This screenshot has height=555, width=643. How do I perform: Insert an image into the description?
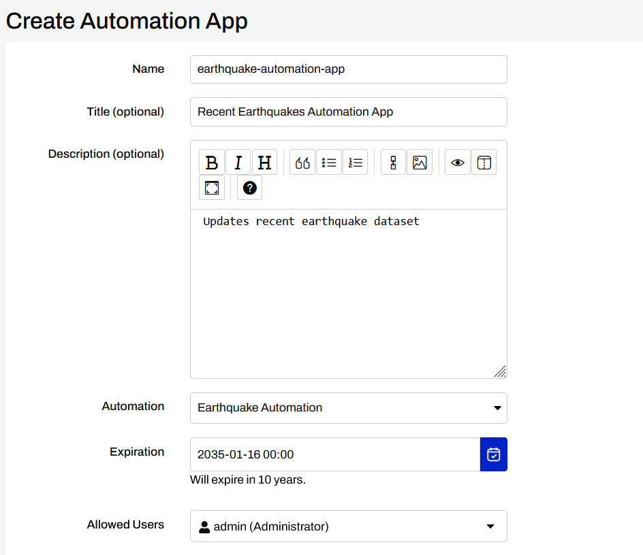click(420, 163)
